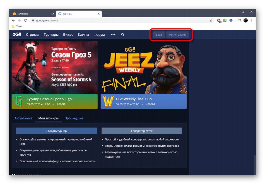Viewport: 265px width, 184px height.
Task: Open a new browser tab with plus
Action: pos(106,14)
